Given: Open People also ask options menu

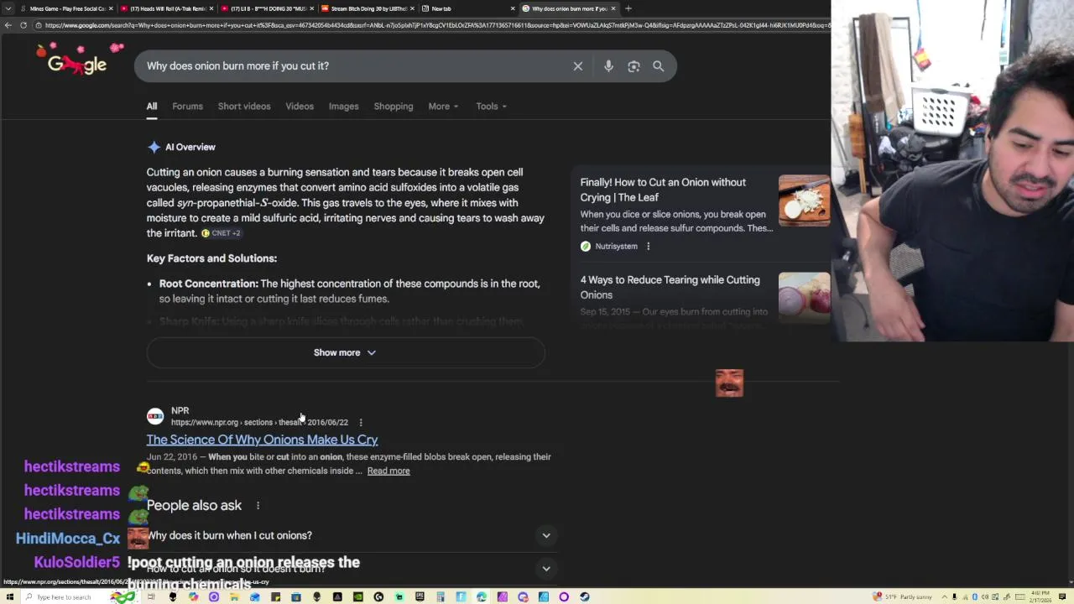Looking at the screenshot, I should tap(258, 506).
